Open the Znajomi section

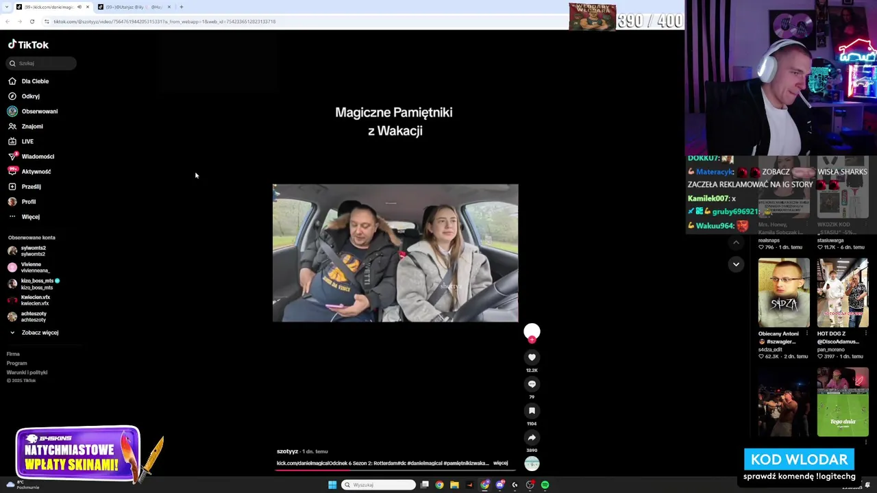point(25,126)
